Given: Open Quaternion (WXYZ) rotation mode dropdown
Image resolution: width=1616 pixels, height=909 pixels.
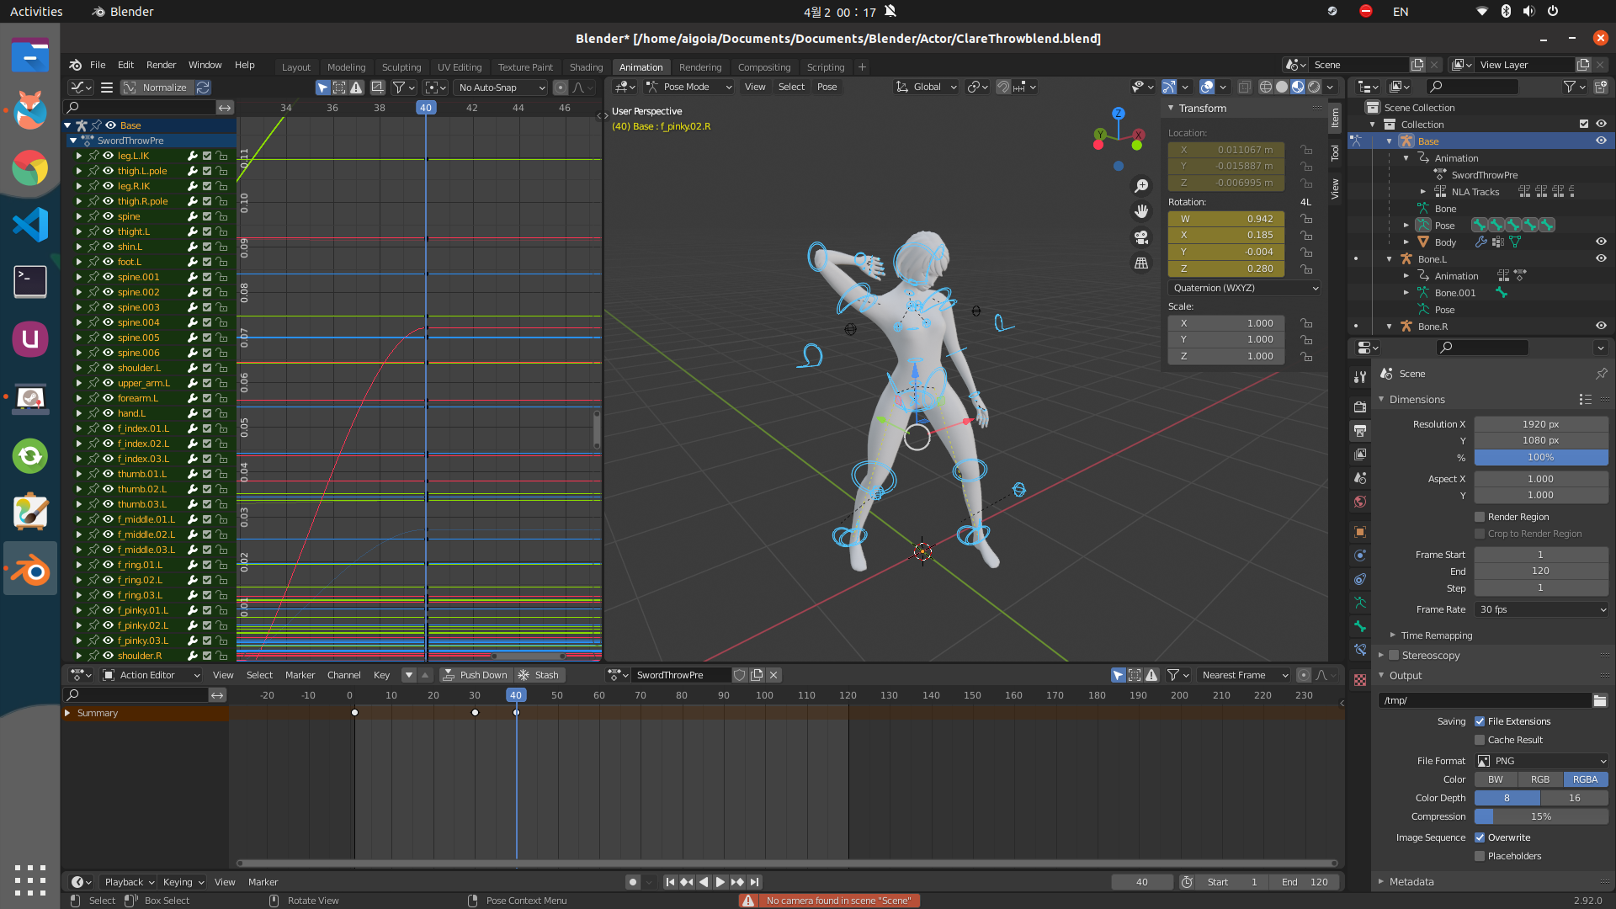Looking at the screenshot, I should [1244, 288].
